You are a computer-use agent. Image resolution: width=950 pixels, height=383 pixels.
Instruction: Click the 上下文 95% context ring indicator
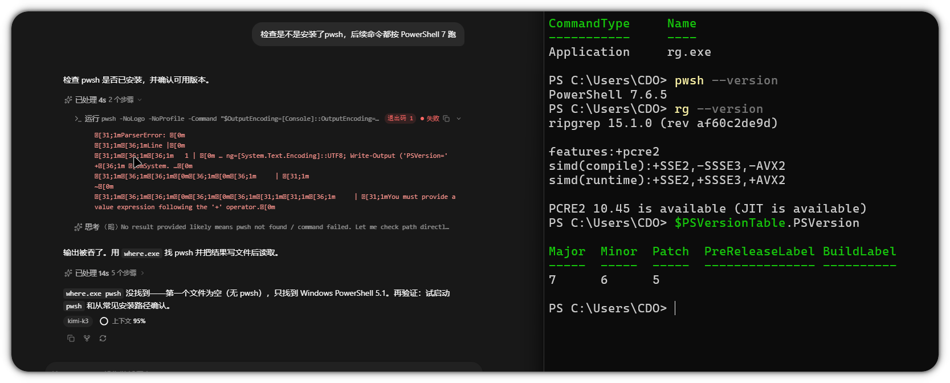point(104,321)
